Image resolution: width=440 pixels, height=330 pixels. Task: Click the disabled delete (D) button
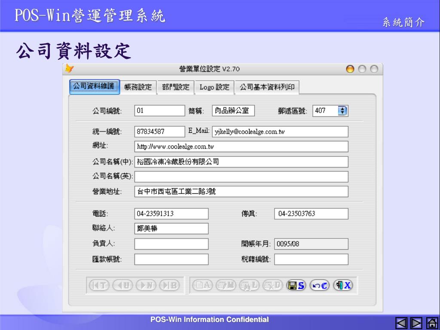273,285
